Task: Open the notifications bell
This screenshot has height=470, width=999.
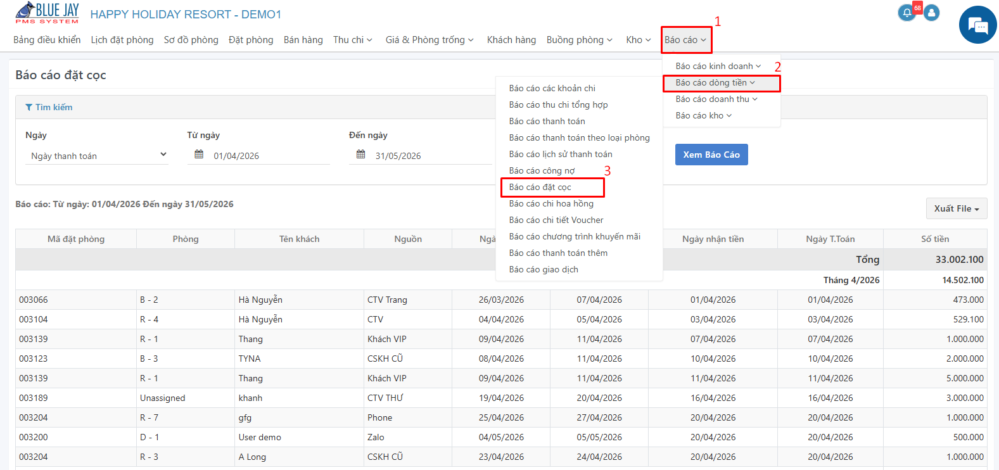Action: 907,13
